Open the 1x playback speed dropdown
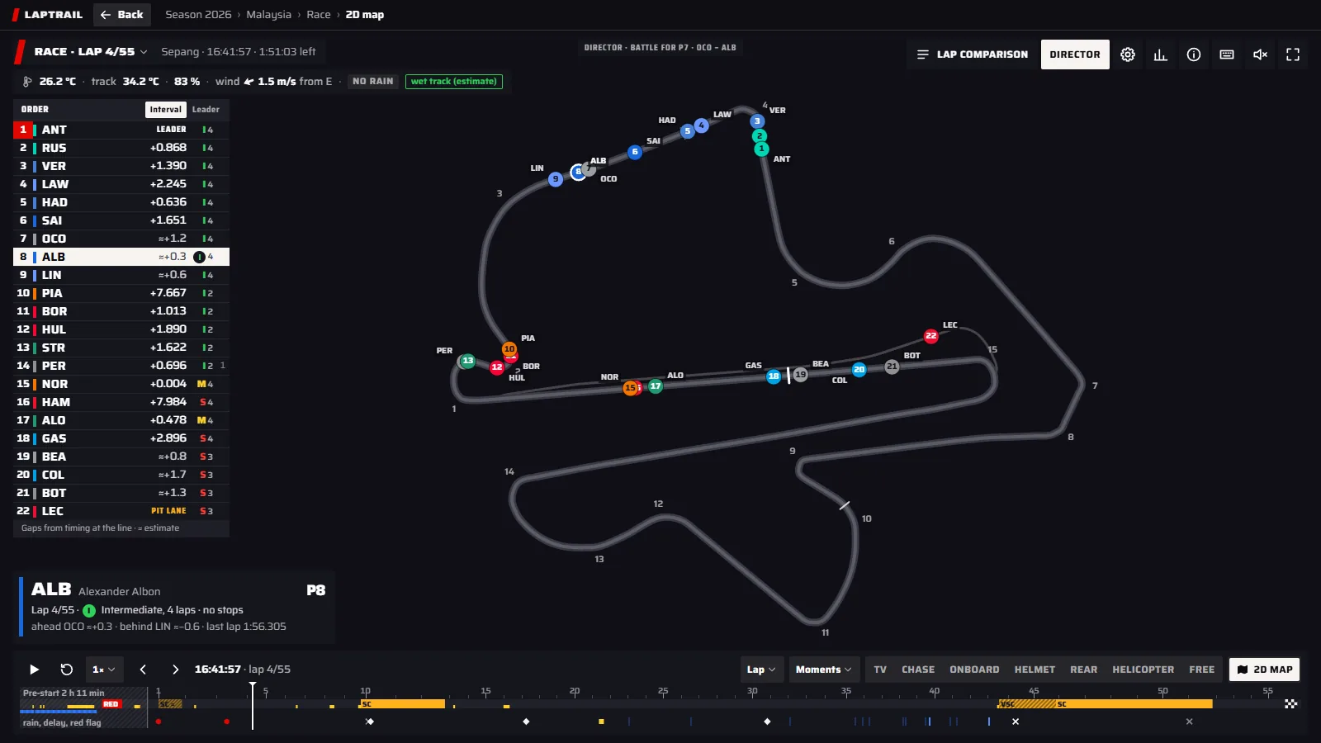 click(104, 670)
